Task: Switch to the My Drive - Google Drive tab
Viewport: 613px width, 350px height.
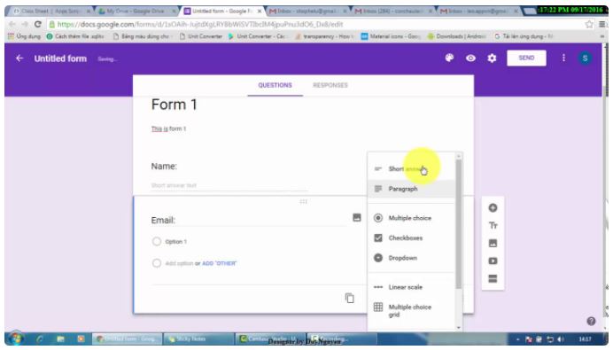Action: [135, 12]
